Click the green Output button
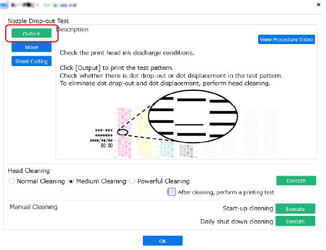Viewport: 326px width, 250px height. coord(31,33)
